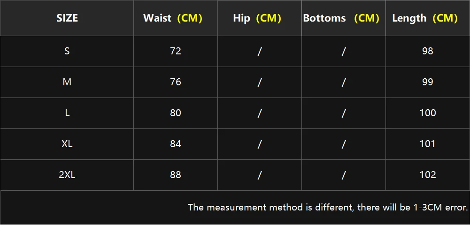Image resolution: width=470 pixels, height=225 pixels.
Task: Click the waist value 84
Action: [176, 144]
